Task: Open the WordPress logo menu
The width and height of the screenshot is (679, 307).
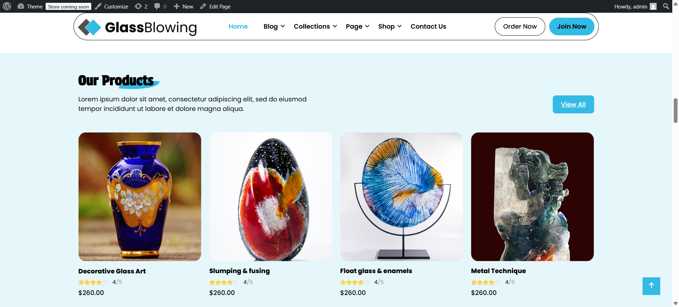Action: point(7,6)
